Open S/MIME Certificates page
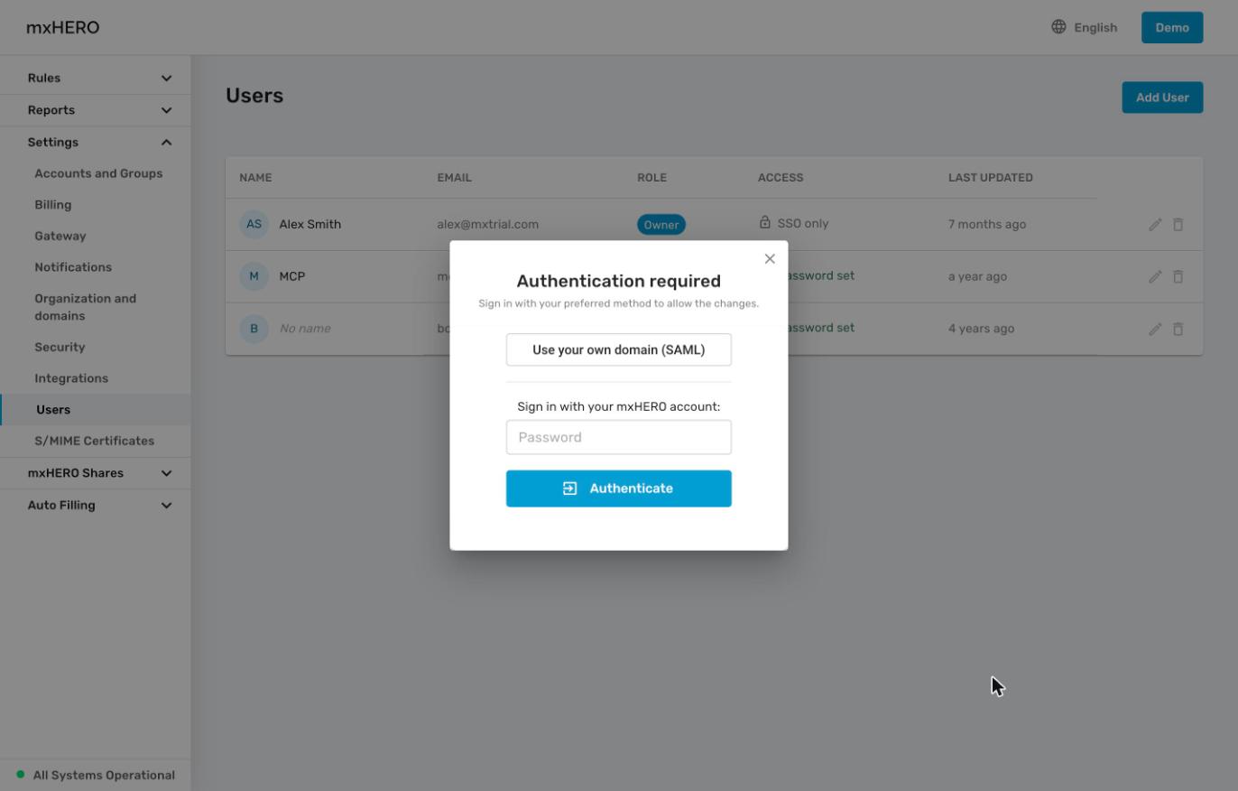Screen dimensions: 1238x791 94,441
